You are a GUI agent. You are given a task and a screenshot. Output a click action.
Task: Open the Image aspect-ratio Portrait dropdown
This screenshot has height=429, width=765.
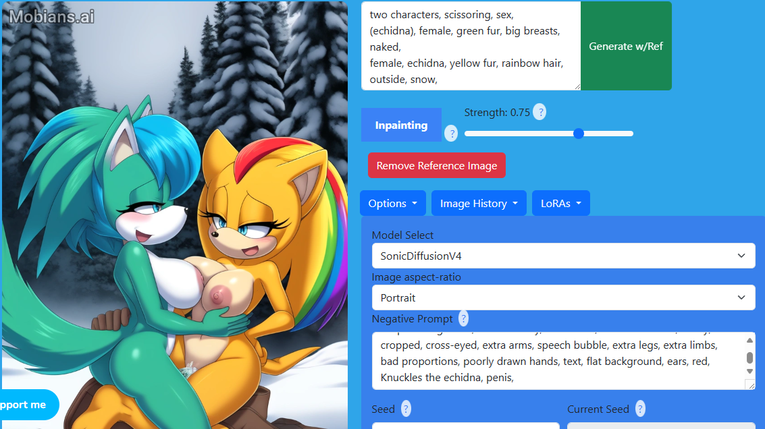pos(564,298)
